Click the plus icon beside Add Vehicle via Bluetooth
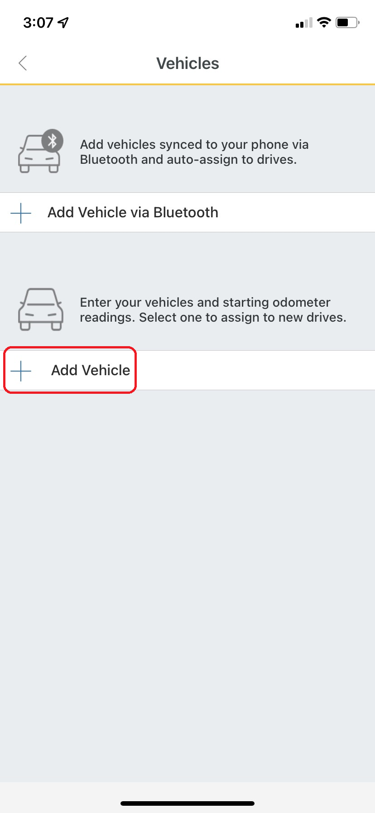Image resolution: width=375 pixels, height=813 pixels. click(20, 212)
